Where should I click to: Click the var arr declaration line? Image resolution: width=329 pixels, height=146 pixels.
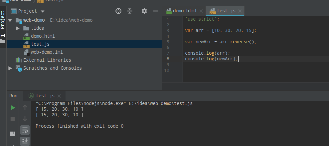coord(221,31)
